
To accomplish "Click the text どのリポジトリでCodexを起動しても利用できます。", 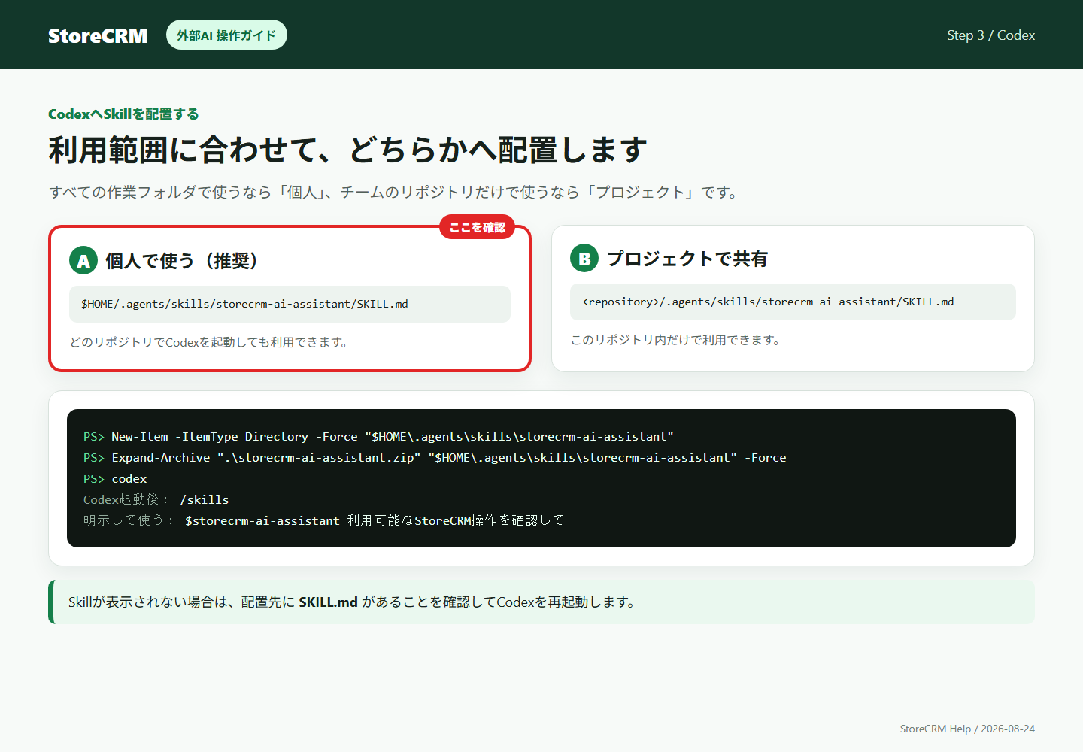I will tap(210, 342).
